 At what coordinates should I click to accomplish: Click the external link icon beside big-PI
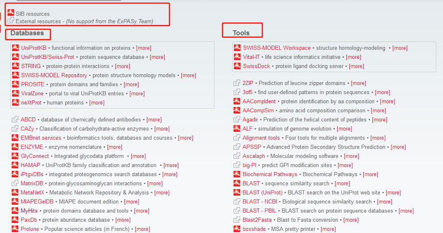point(237,165)
